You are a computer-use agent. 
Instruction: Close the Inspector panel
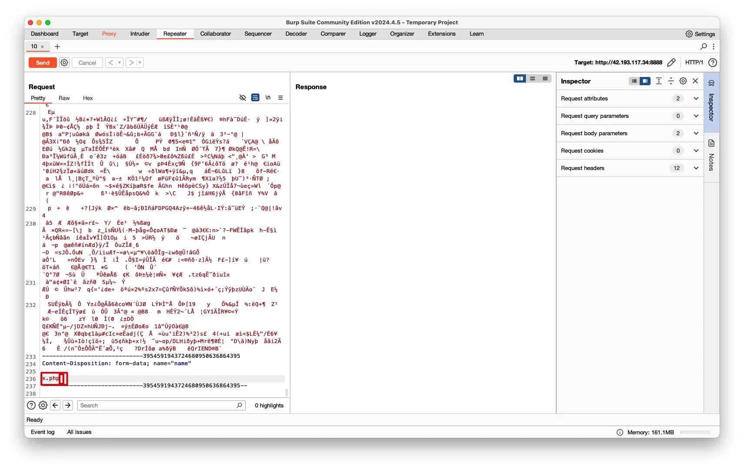[x=695, y=81]
